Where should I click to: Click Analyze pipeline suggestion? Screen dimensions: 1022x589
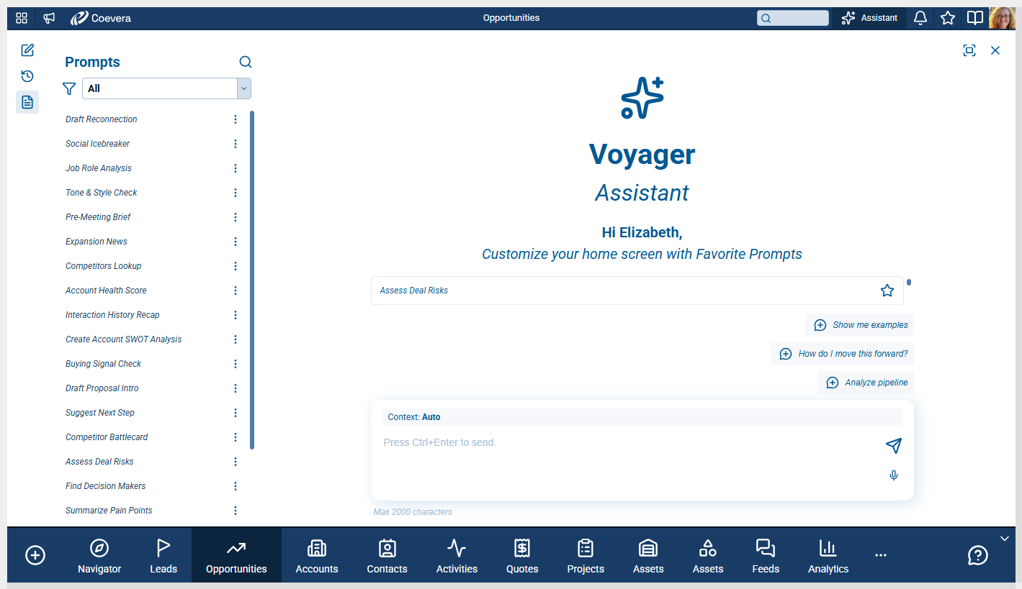866,383
